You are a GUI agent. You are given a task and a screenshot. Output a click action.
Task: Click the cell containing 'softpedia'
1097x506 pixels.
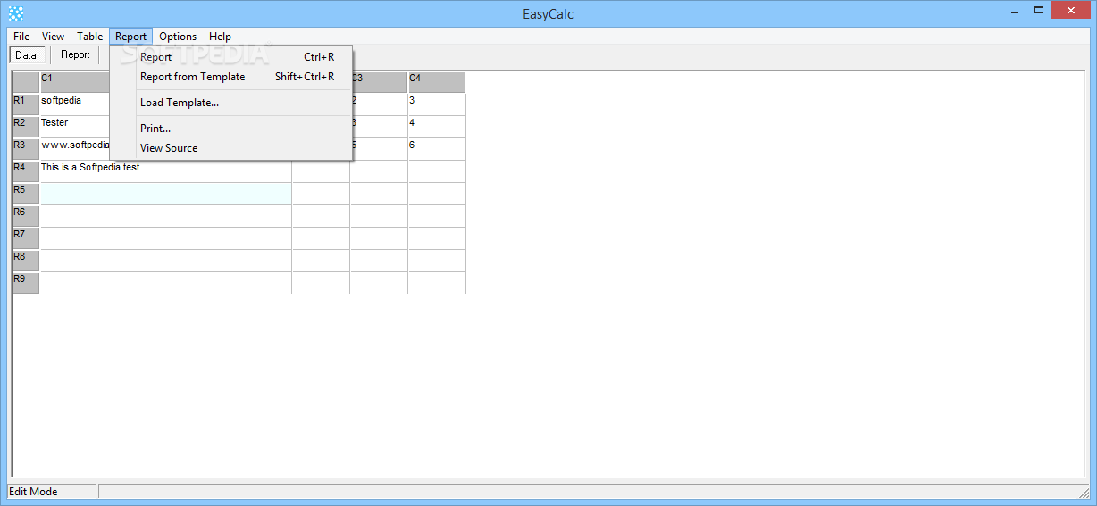75,104
